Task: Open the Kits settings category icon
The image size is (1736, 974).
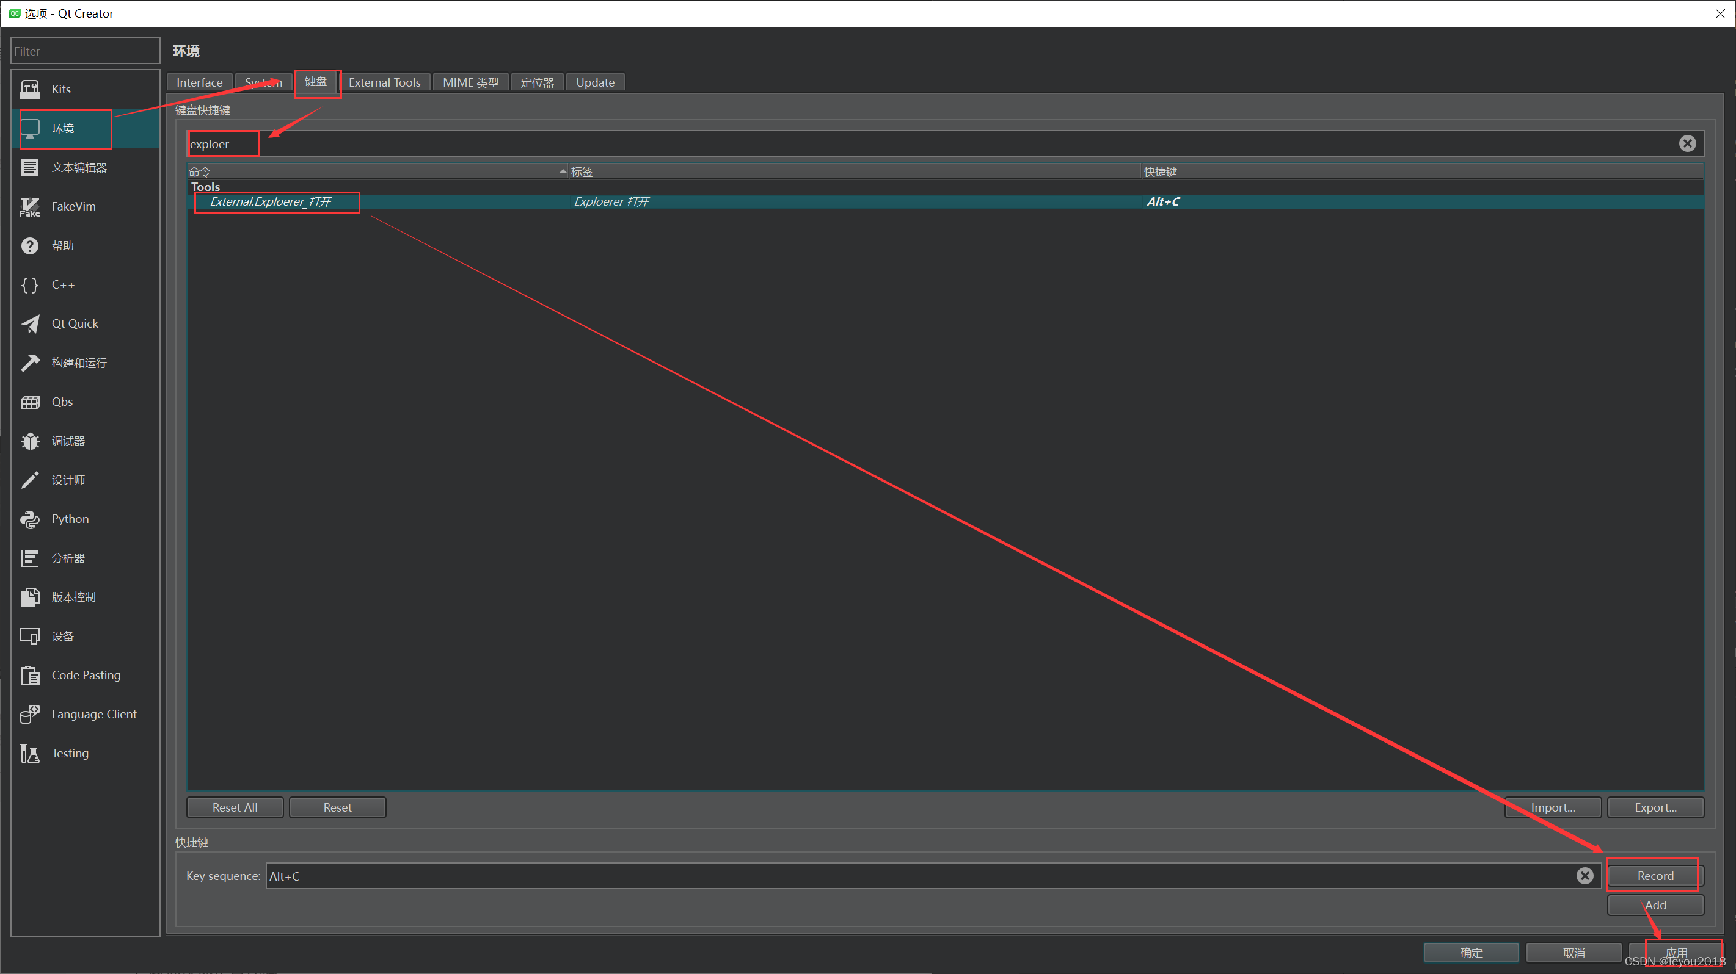Action: click(x=30, y=89)
